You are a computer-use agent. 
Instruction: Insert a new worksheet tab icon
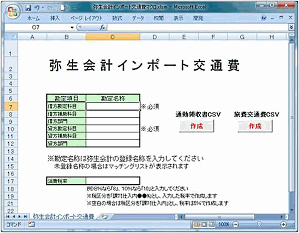click(105, 217)
